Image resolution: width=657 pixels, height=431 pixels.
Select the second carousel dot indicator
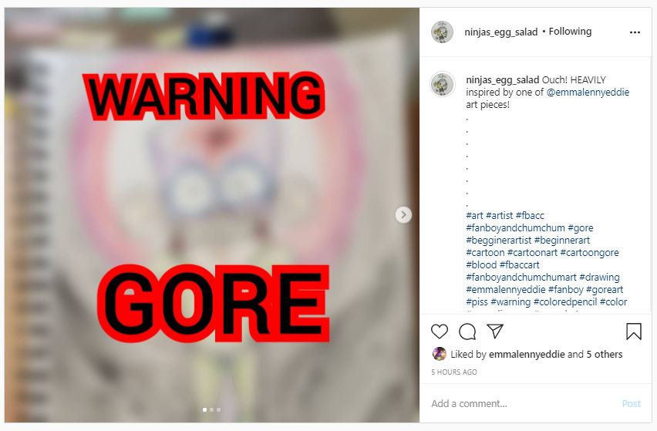tap(211, 409)
